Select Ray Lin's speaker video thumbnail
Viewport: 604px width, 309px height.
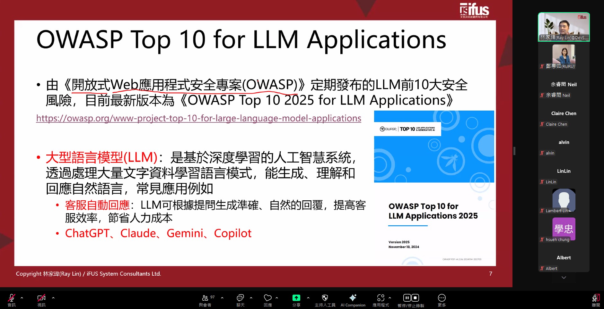pyautogui.click(x=564, y=27)
